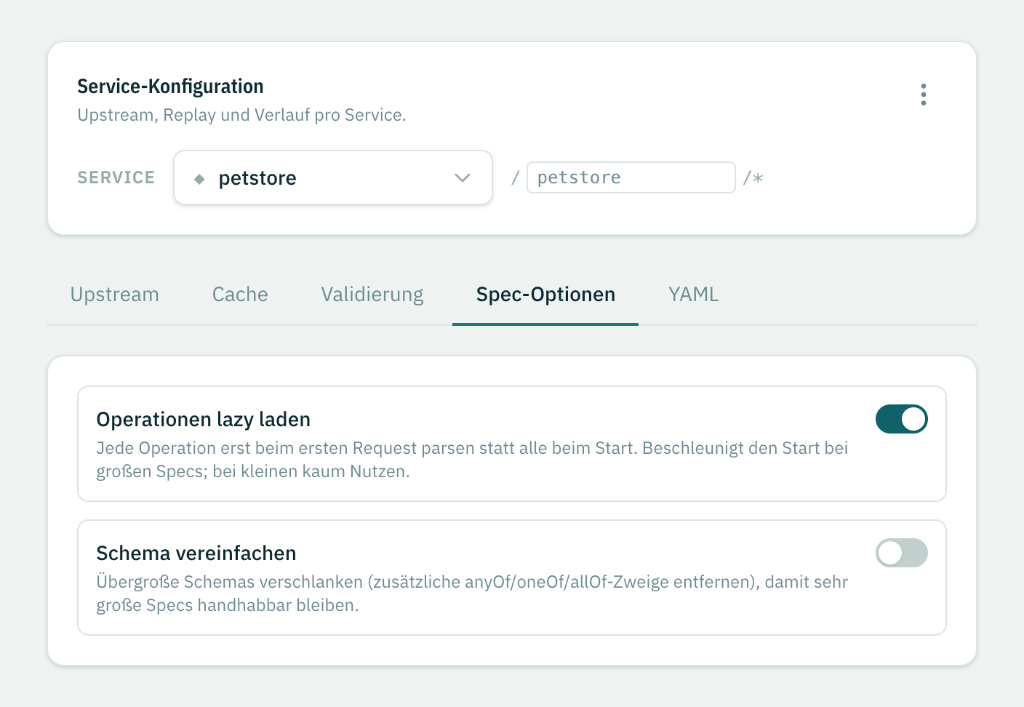Viewport: 1024px width, 707px height.
Task: Click the Schema vereinfachen title
Action: pos(196,554)
